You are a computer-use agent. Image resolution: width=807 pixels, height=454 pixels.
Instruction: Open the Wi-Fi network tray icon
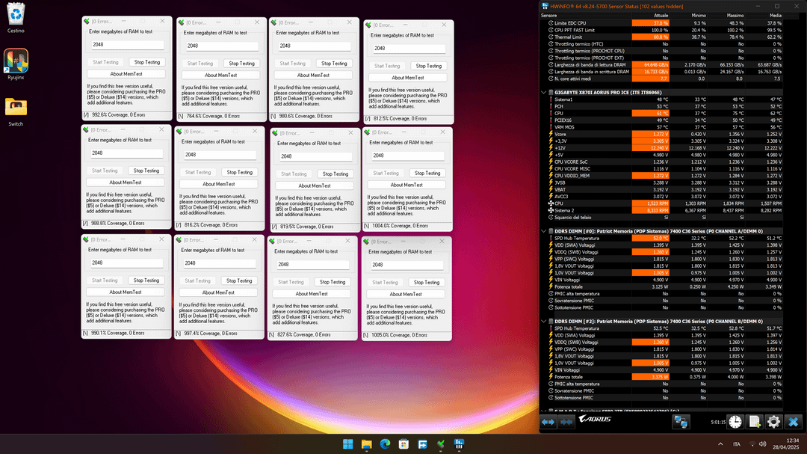(752, 444)
